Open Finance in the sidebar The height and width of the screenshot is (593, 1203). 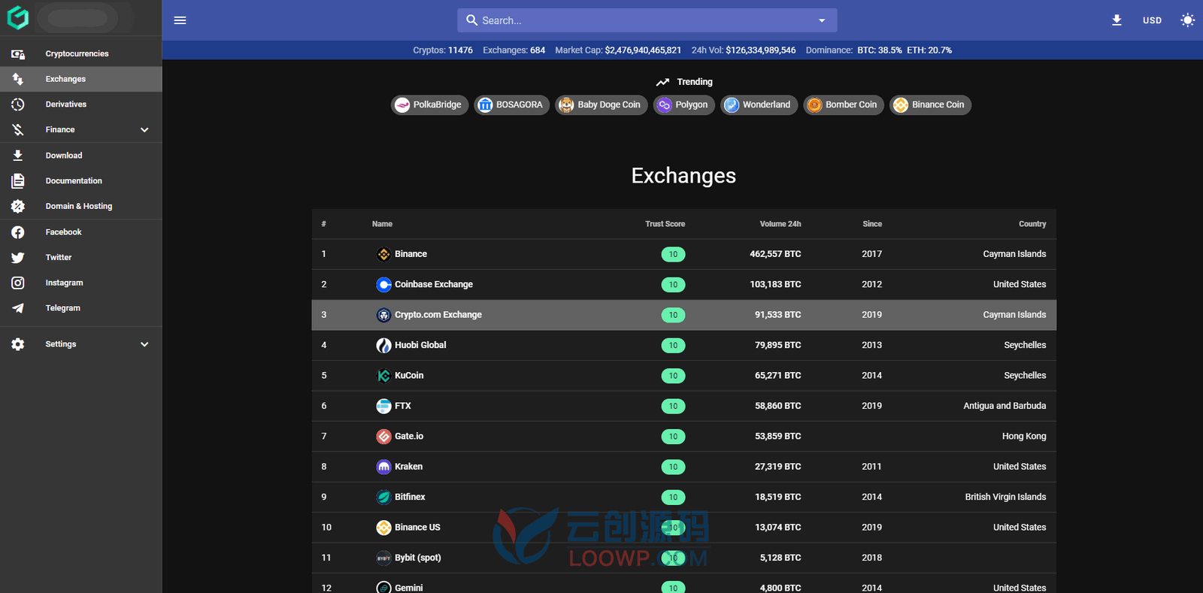(x=81, y=130)
